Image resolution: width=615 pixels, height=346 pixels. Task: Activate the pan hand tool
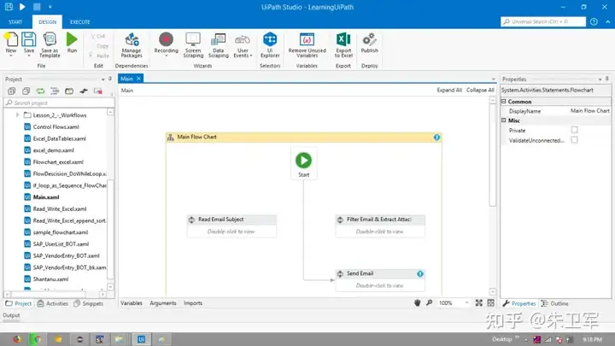tap(418, 302)
